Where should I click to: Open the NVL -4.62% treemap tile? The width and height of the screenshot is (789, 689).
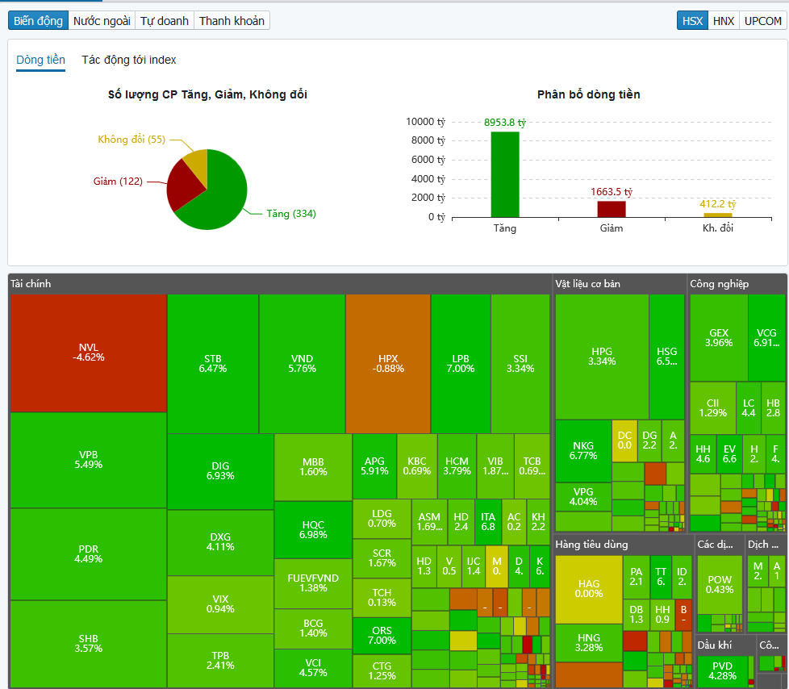[89, 353]
